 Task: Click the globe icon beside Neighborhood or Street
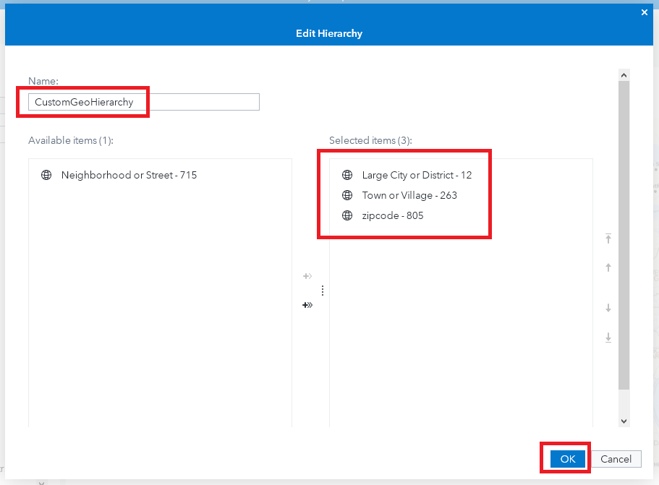46,175
